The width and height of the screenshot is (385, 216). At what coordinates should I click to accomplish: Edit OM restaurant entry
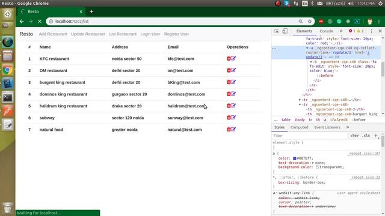click(233, 70)
